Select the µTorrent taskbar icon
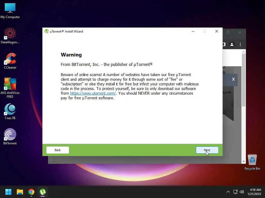 coord(43,192)
